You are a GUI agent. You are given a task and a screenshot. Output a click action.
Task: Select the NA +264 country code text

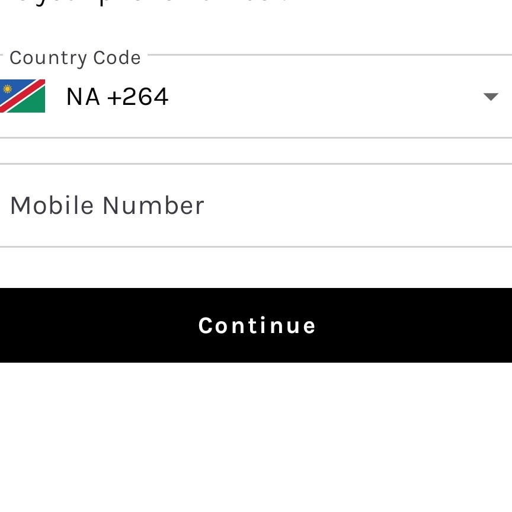click(x=117, y=97)
